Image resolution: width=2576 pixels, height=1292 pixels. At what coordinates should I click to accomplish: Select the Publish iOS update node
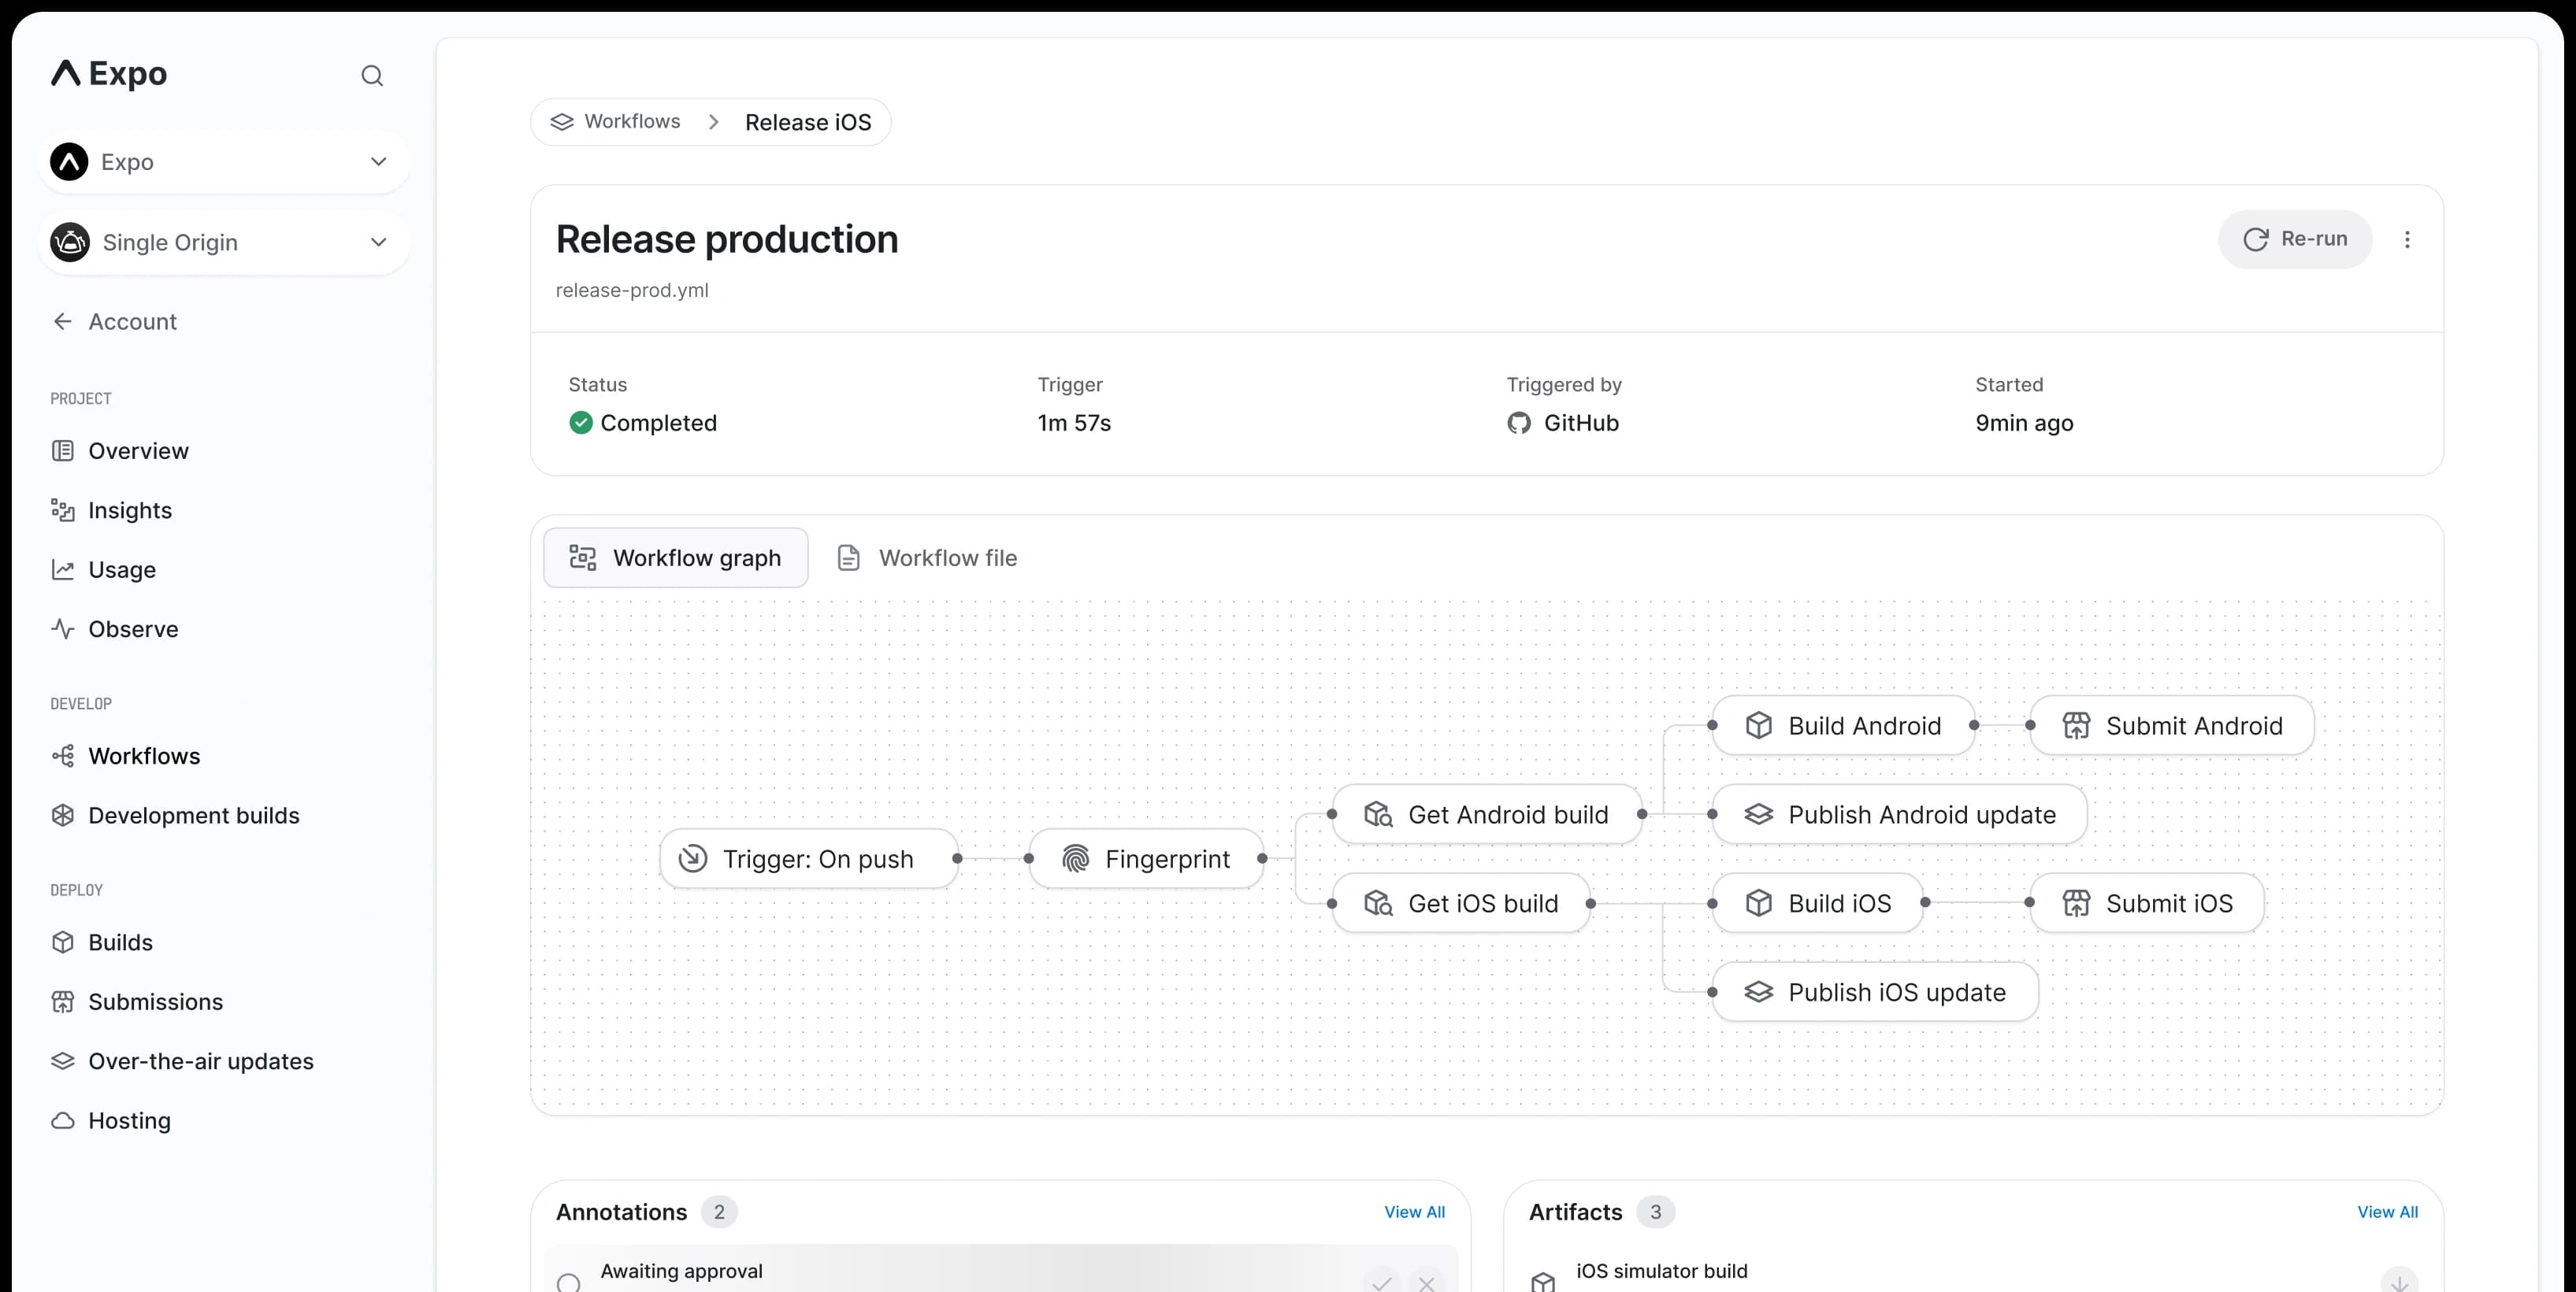click(x=1875, y=992)
